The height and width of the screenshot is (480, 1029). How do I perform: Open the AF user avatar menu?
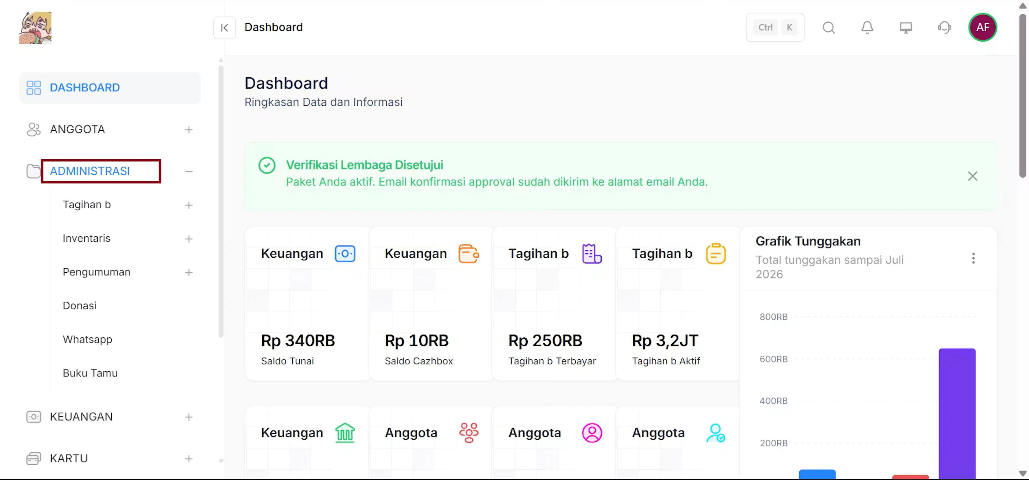[x=983, y=28]
